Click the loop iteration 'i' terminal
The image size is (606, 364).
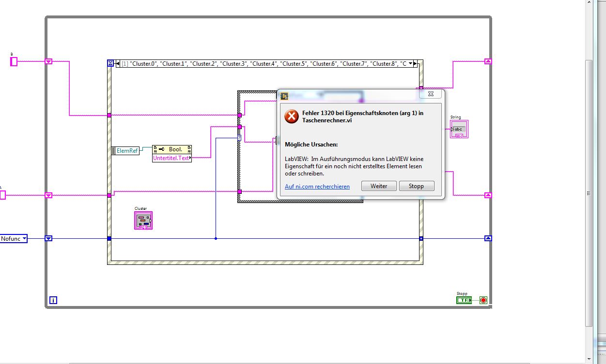point(53,300)
